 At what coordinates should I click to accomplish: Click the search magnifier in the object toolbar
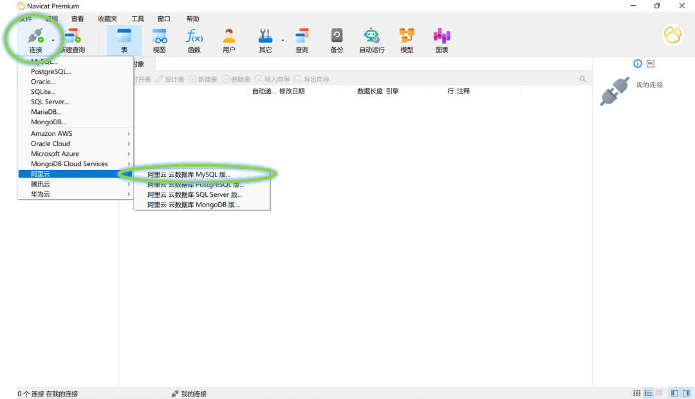582,79
